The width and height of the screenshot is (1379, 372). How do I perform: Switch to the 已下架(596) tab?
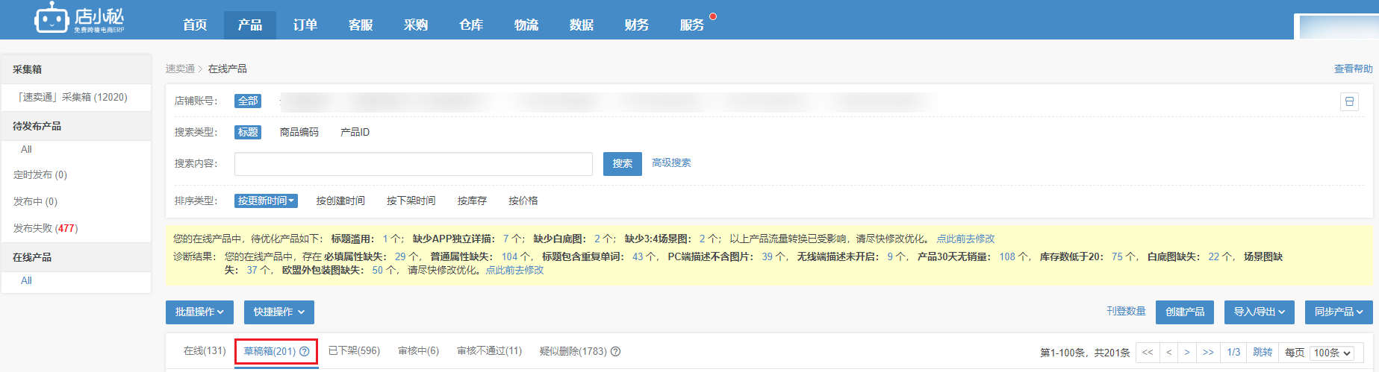click(354, 351)
